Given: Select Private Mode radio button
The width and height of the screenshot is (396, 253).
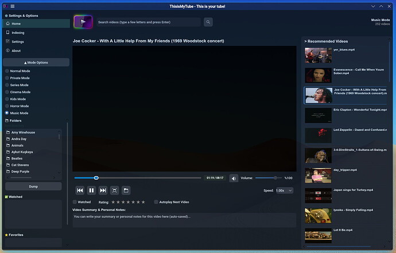Looking at the screenshot, I should (7, 78).
